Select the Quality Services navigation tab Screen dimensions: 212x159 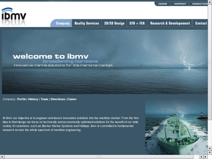point(87,23)
